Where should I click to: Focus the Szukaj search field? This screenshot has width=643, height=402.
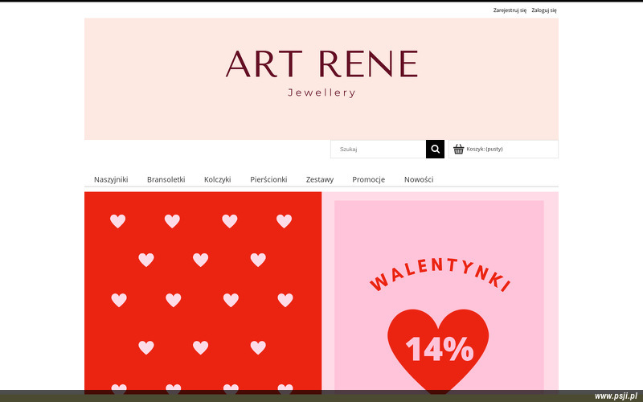pos(378,149)
